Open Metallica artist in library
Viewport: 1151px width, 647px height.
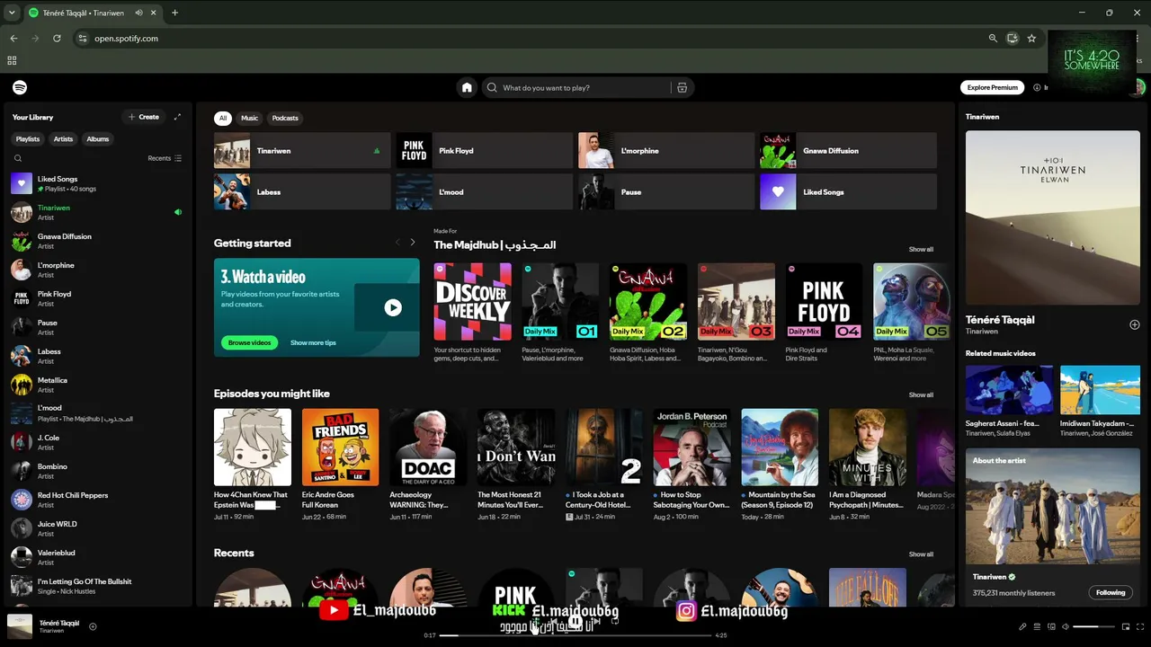[x=96, y=385]
